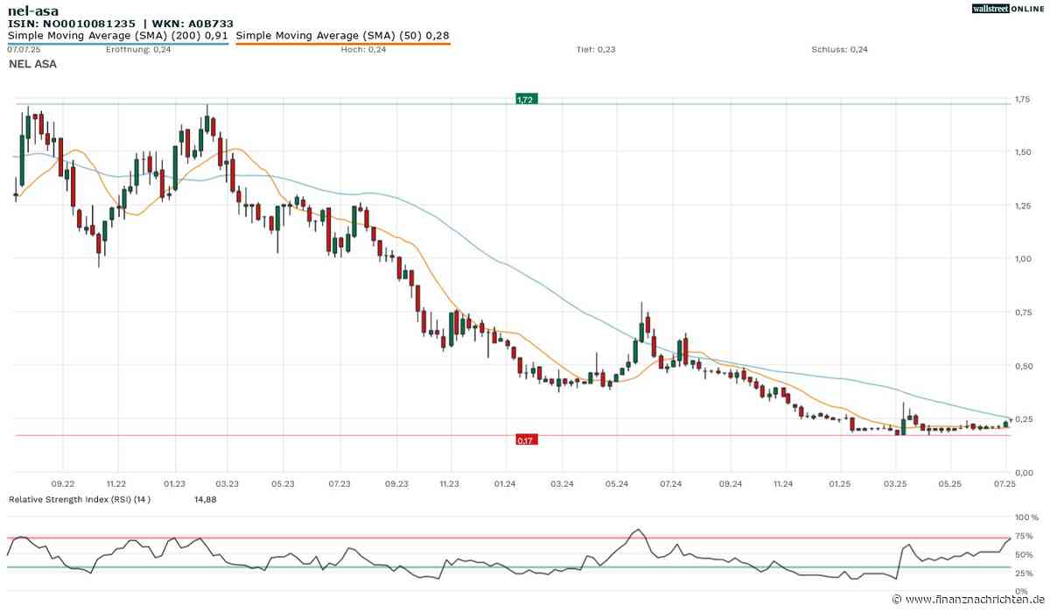The height and width of the screenshot is (612, 1050).
Task: Click the 50% RSI axis label
Action: pos(1024,555)
